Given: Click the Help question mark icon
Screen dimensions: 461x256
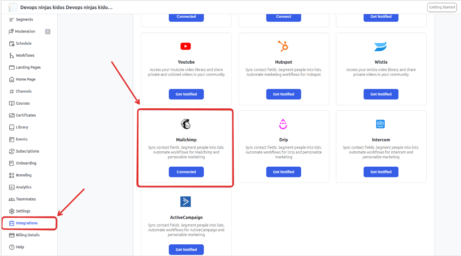Looking at the screenshot, I should [x=11, y=247].
